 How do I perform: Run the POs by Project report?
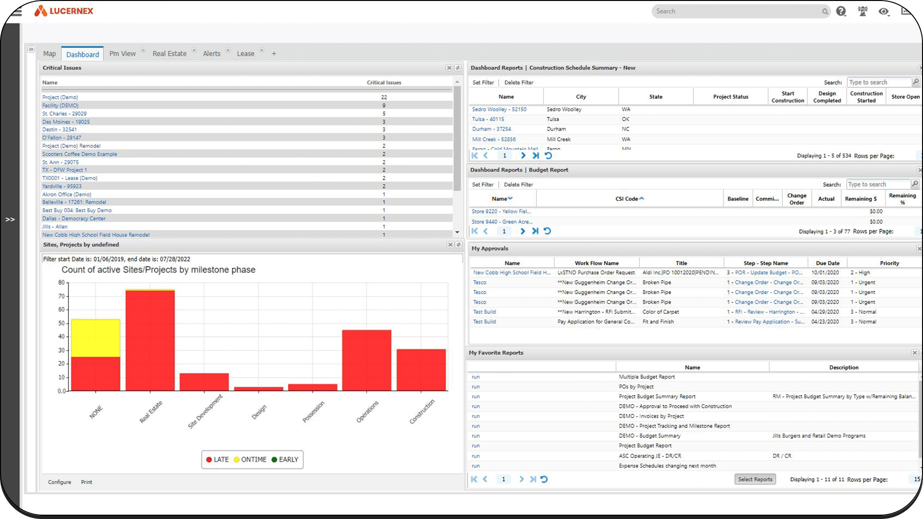pos(475,387)
